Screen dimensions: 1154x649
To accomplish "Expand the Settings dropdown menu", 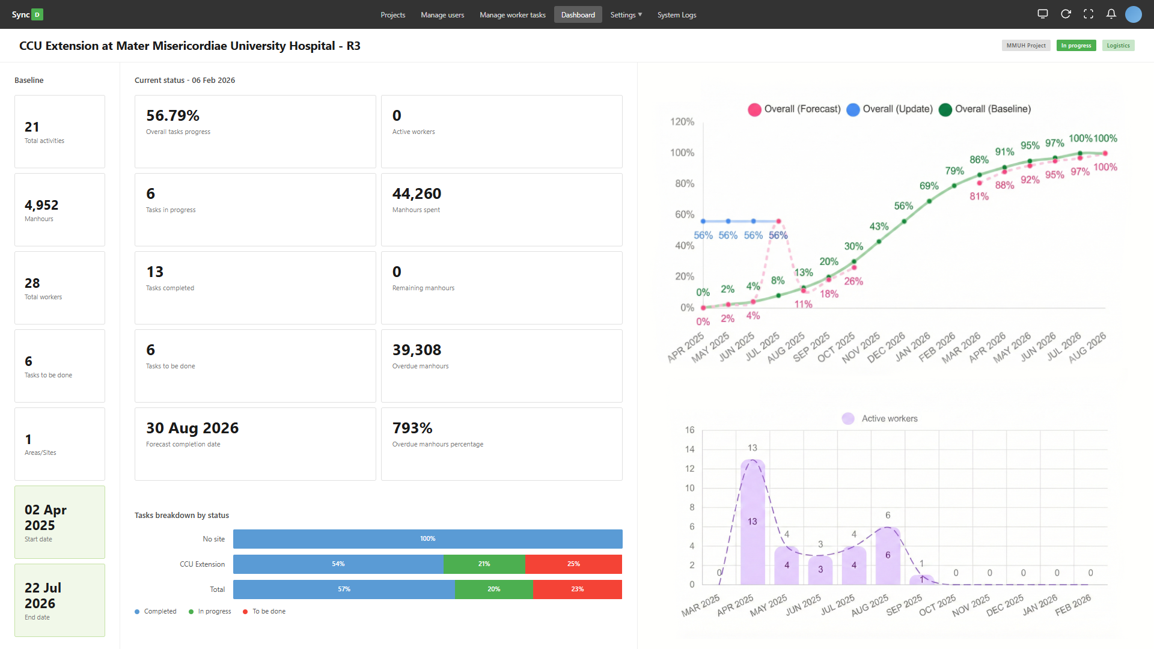I will [x=626, y=15].
